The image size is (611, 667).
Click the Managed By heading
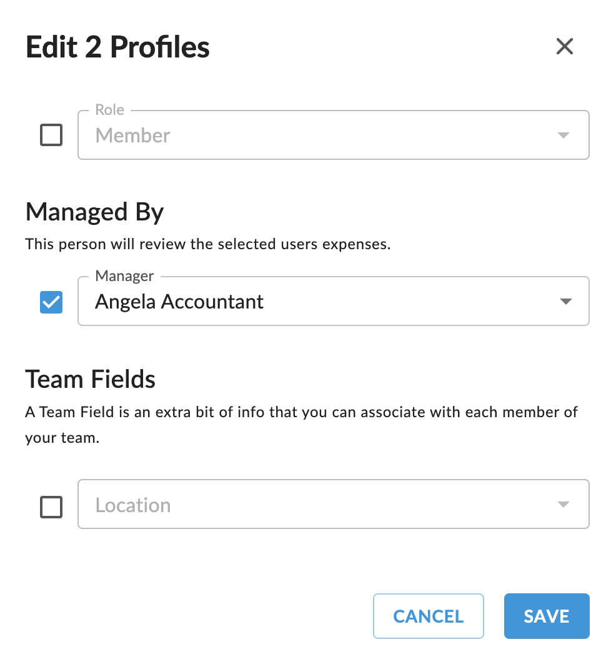pyautogui.click(x=94, y=212)
